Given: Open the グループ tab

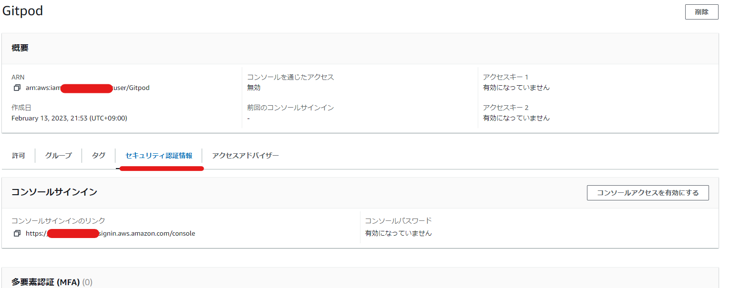Looking at the screenshot, I should pyautogui.click(x=58, y=155).
